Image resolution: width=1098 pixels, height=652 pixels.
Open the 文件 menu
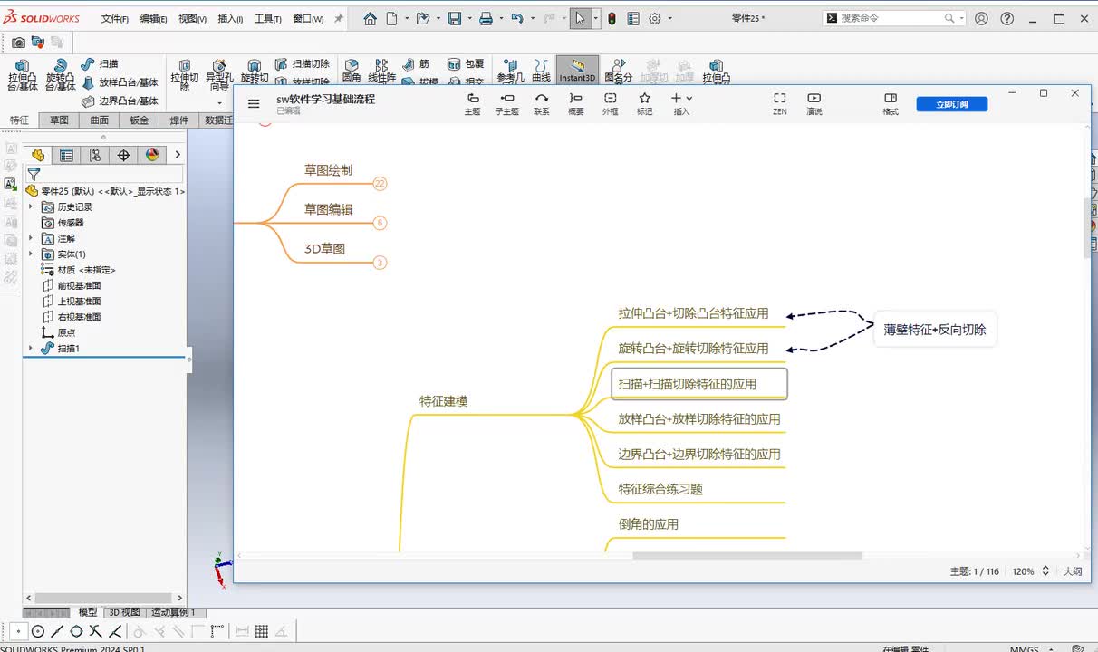[x=114, y=19]
